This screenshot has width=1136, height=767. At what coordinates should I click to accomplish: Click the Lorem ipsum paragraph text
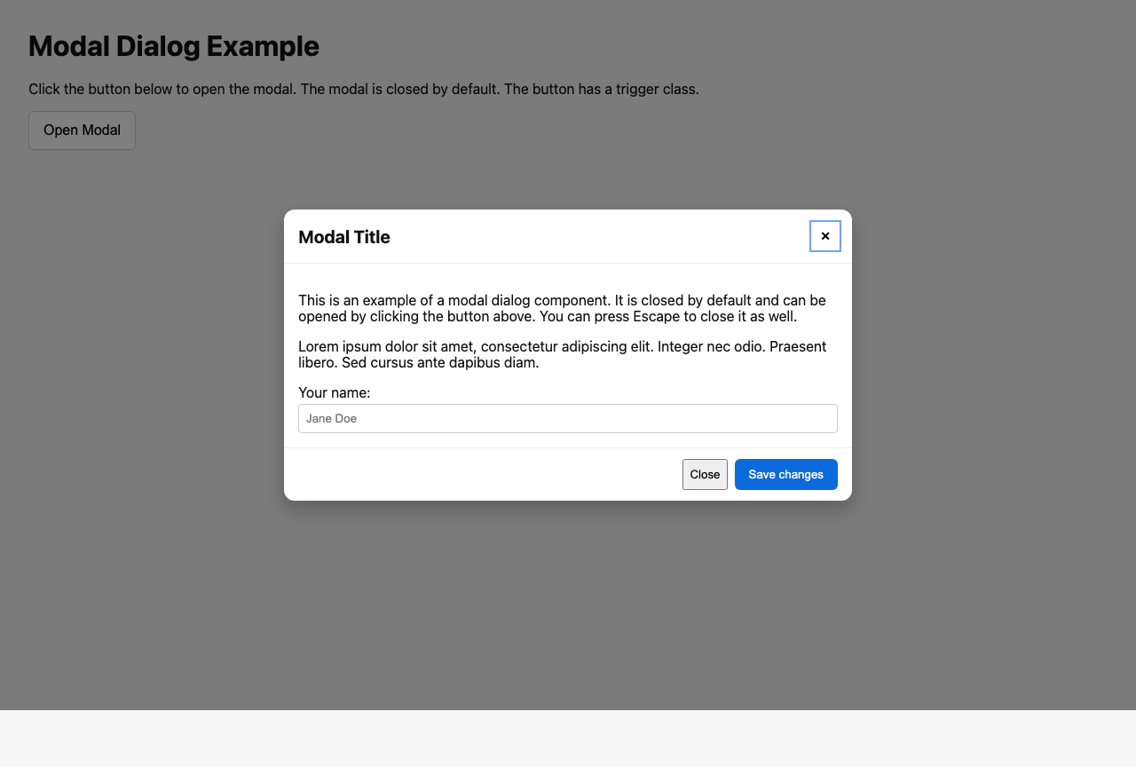pos(562,354)
